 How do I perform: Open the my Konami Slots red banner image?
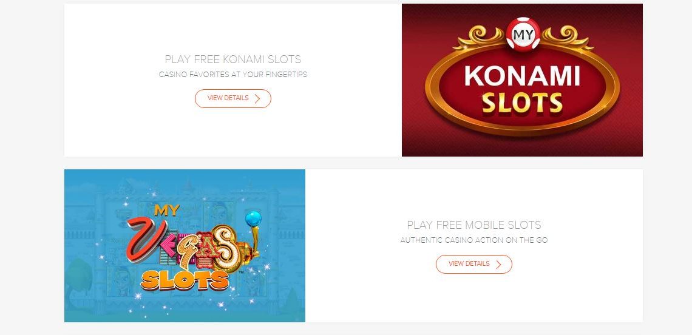click(x=522, y=80)
